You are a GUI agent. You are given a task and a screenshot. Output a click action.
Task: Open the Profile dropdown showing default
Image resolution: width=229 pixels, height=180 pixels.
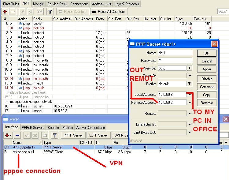190,84
